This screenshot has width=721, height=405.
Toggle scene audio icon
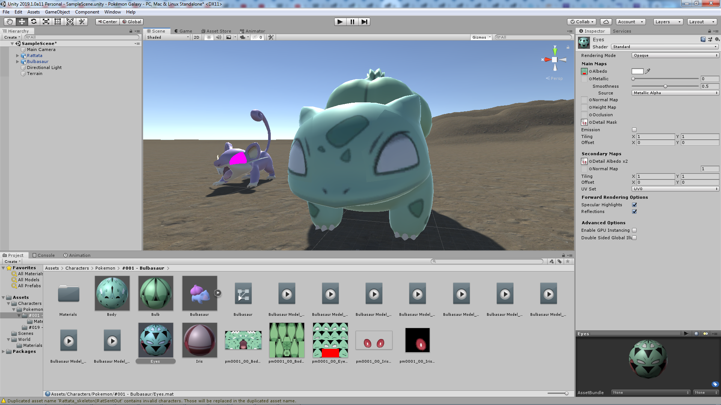click(219, 37)
